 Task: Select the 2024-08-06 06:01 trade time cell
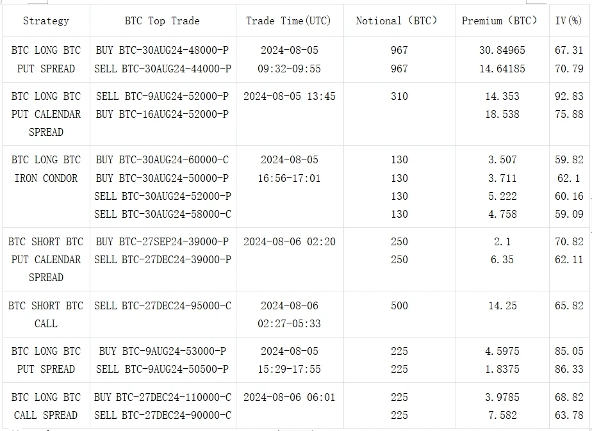coord(289,397)
